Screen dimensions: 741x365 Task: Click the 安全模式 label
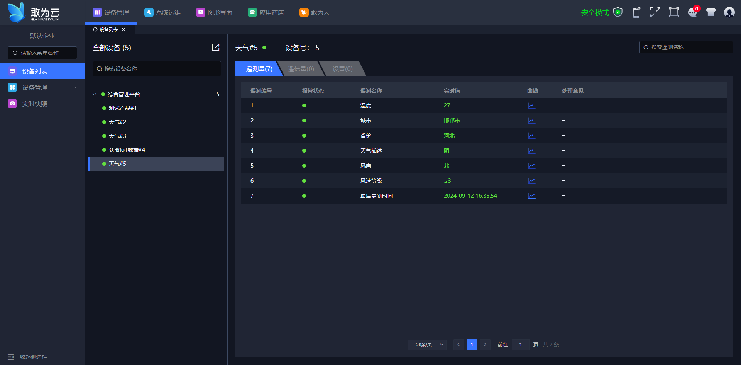point(595,12)
